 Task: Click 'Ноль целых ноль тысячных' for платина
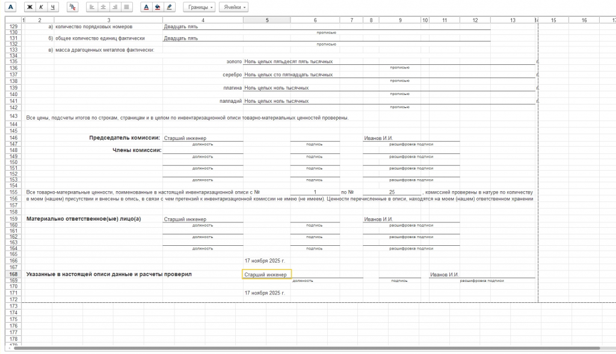(x=276, y=88)
